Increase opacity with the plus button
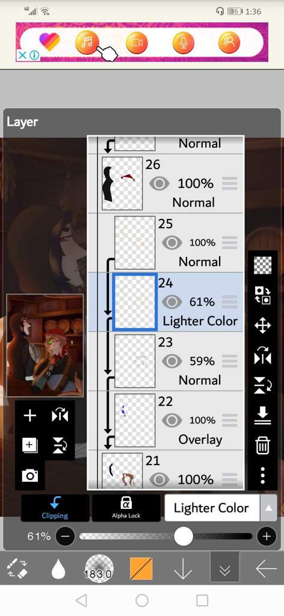 (x=267, y=536)
